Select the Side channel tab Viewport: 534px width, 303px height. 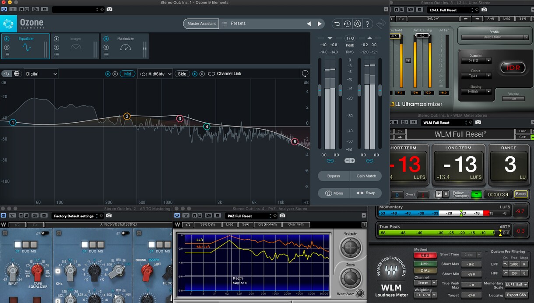[x=182, y=74]
